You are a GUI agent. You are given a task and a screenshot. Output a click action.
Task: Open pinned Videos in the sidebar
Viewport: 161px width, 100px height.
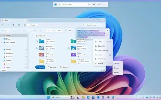pyautogui.click(x=7, y=67)
